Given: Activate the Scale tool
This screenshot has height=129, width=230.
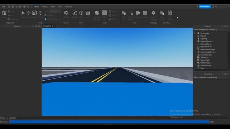Looking at the screenshot, I should [x=34, y=13].
